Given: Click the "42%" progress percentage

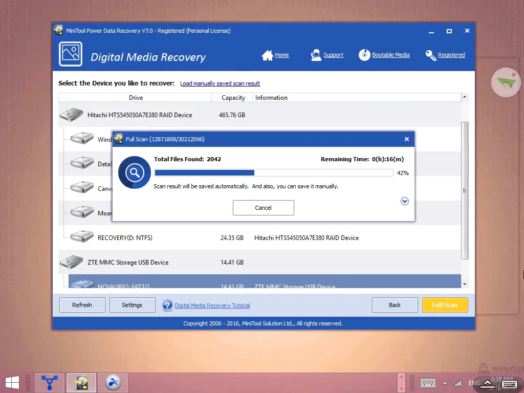Looking at the screenshot, I should tap(403, 173).
